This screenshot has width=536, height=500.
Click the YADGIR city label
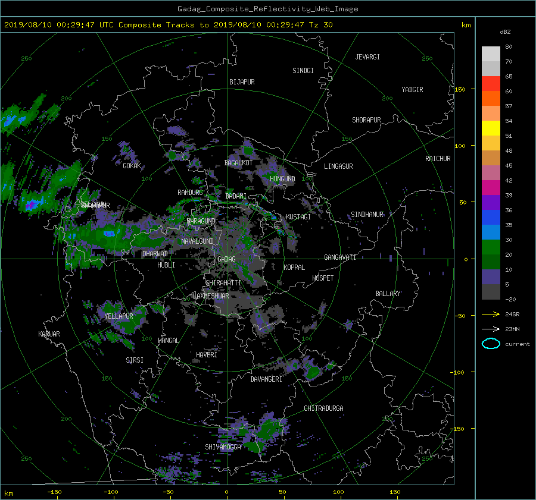pos(412,90)
